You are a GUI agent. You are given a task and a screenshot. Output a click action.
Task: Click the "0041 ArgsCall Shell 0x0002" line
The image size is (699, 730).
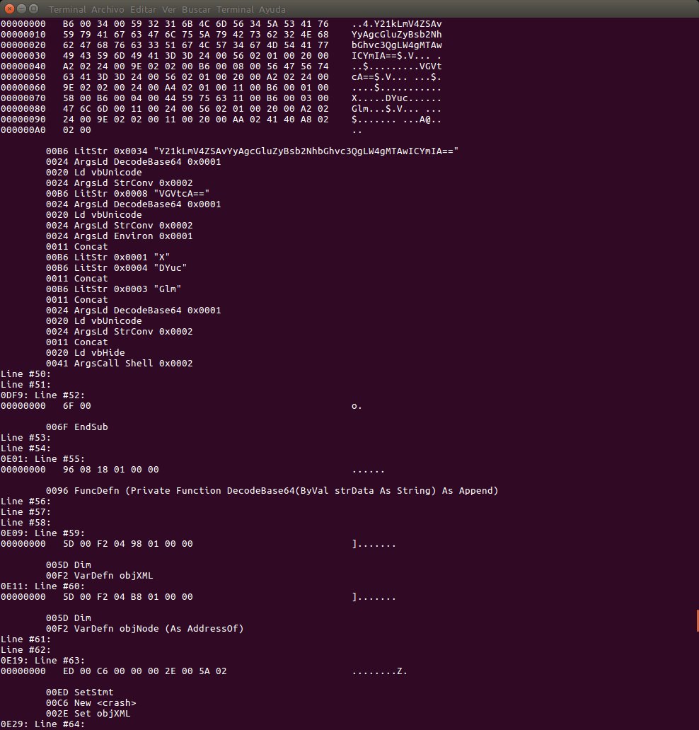[120, 363]
